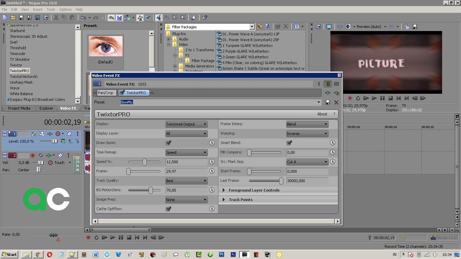461x259 pixels.
Task: Arm audio track 2 for recording
Action: (x=33, y=155)
